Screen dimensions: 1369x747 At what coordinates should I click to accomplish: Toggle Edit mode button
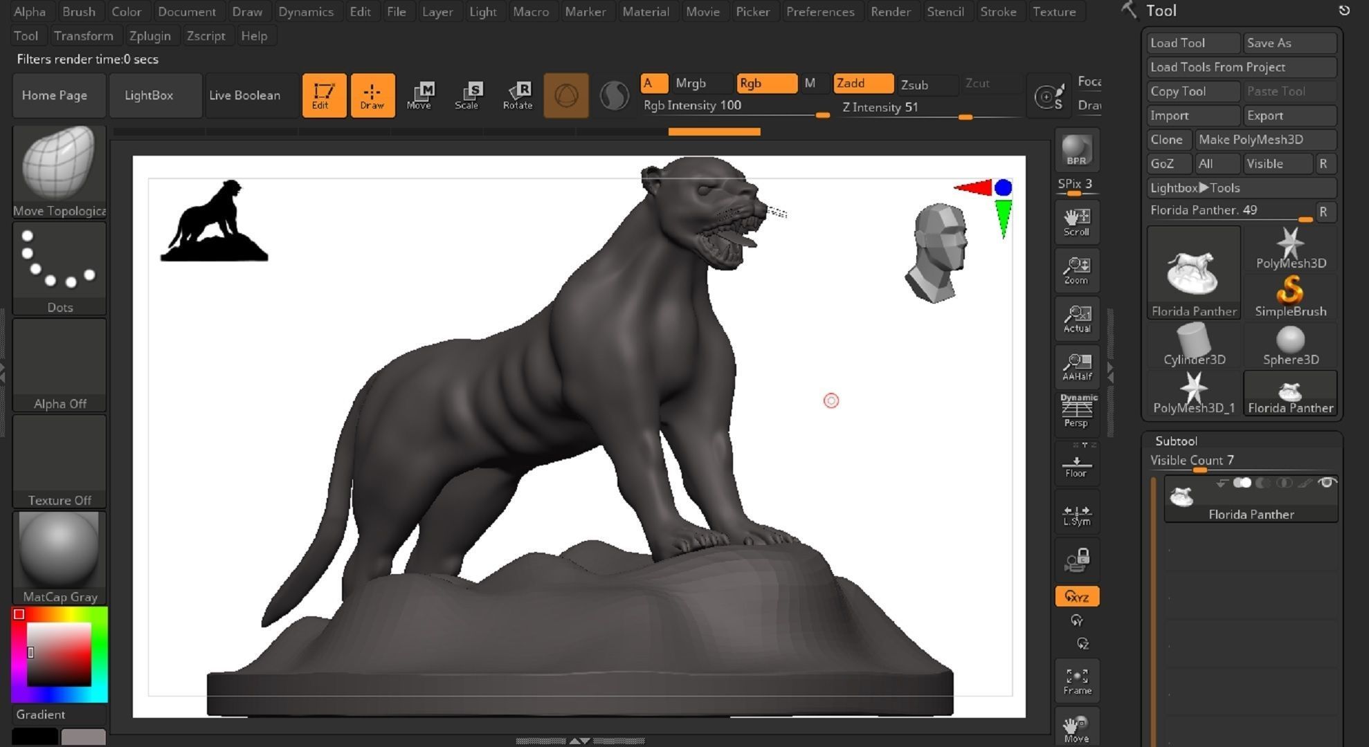tap(324, 95)
